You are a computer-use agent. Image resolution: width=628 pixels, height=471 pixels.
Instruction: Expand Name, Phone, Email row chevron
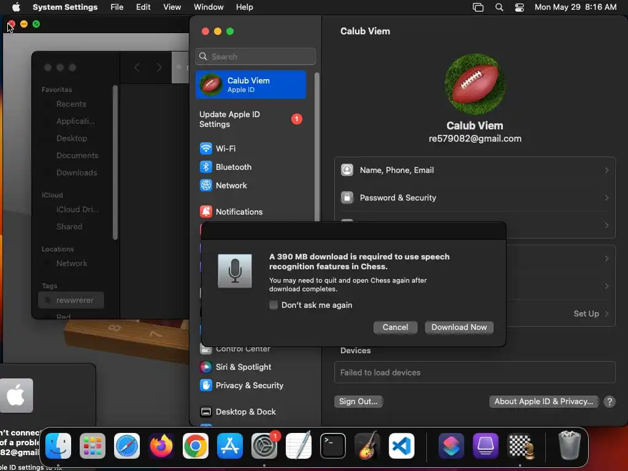[607, 170]
